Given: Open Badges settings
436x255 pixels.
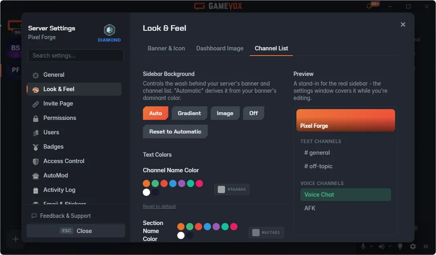Looking at the screenshot, I should [74, 147].
